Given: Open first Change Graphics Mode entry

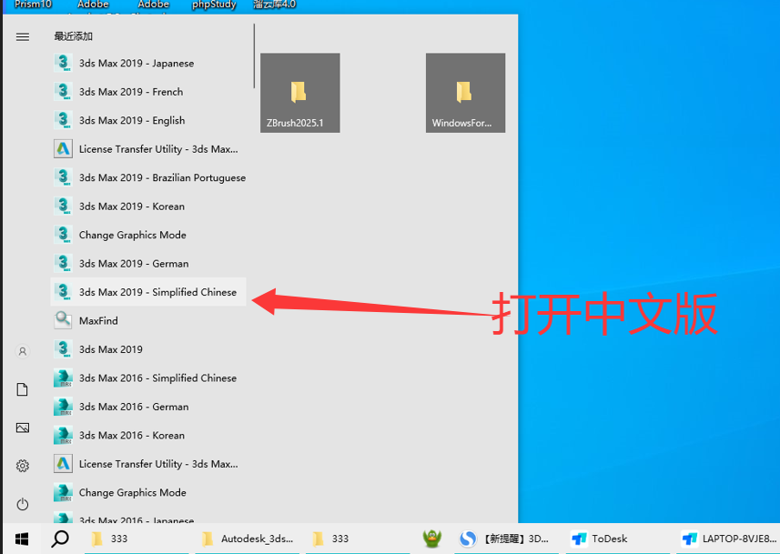Looking at the screenshot, I should tap(132, 235).
